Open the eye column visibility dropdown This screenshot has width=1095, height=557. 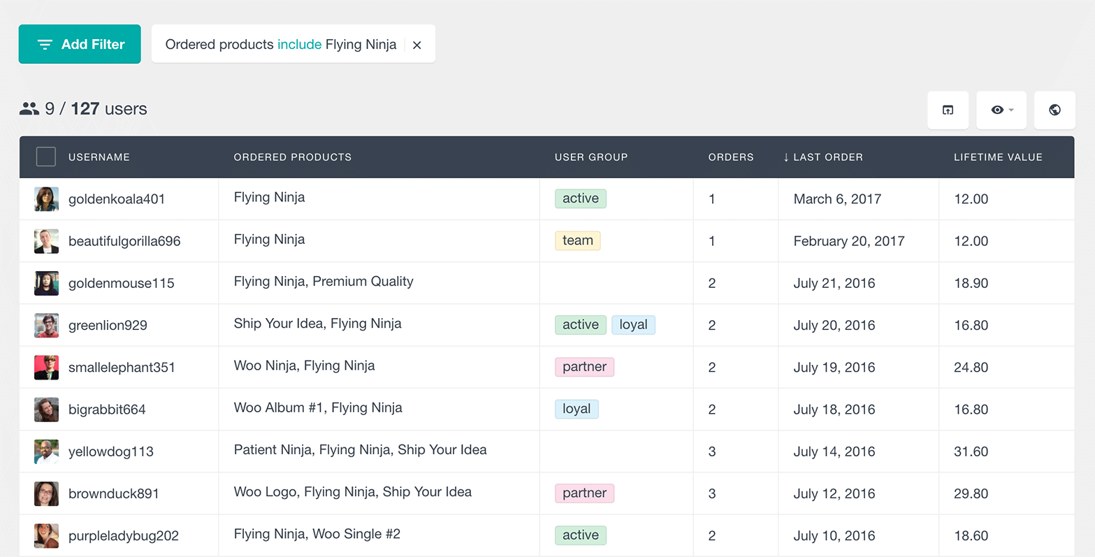pos(1001,110)
